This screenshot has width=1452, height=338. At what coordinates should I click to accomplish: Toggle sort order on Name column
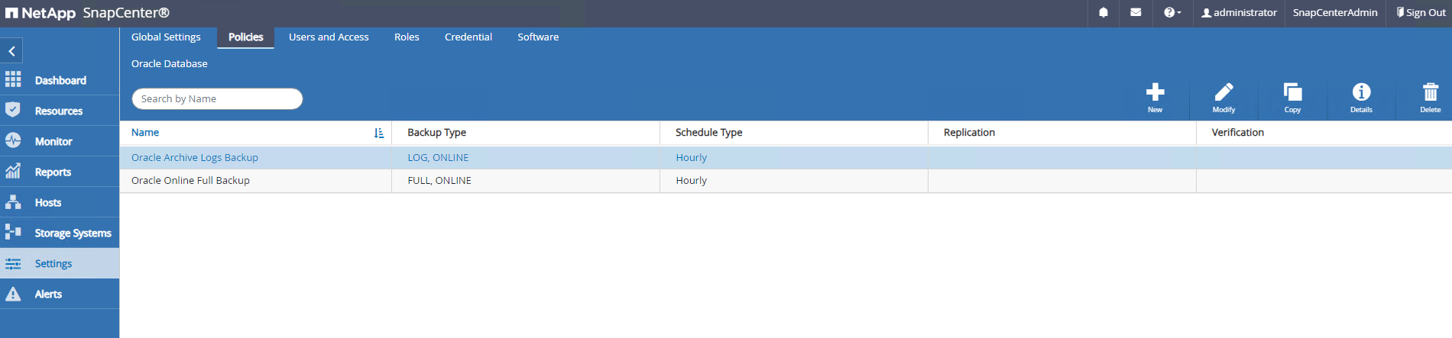[x=379, y=133]
